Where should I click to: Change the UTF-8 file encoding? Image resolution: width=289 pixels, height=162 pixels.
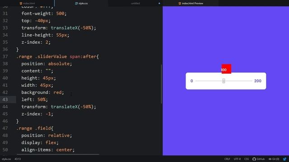pos(237,159)
